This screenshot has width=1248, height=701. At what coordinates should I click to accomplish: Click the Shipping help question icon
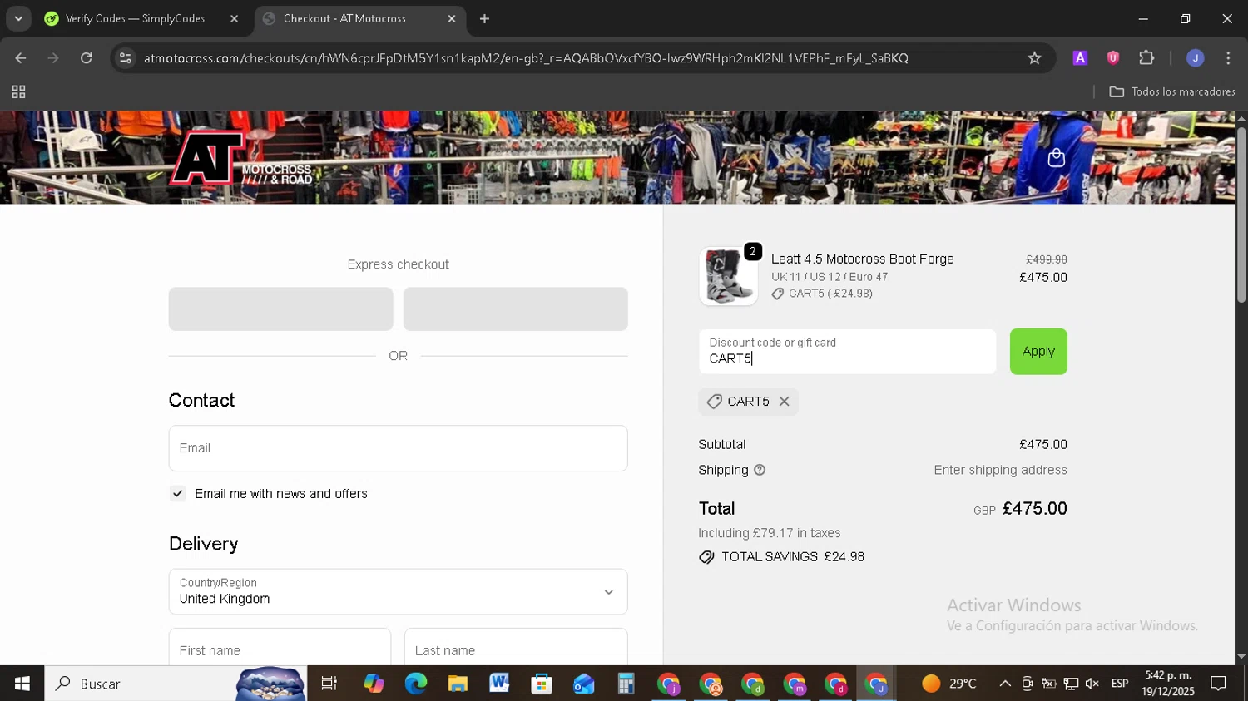[x=760, y=470]
